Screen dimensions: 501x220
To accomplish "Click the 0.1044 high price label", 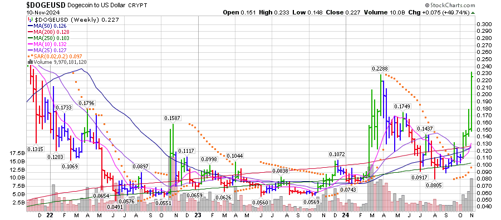I will tap(234, 156).
